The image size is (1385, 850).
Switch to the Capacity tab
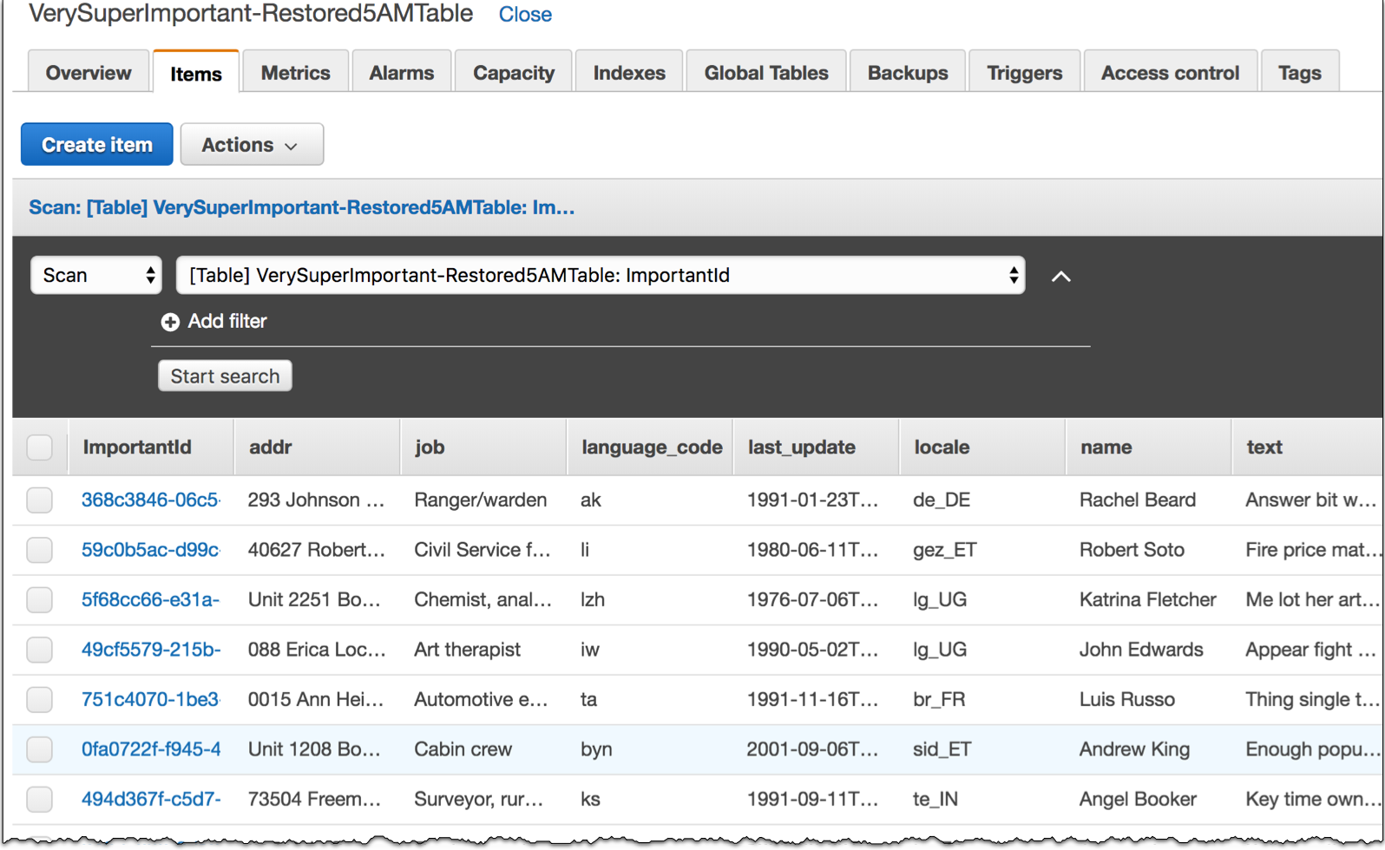(514, 73)
